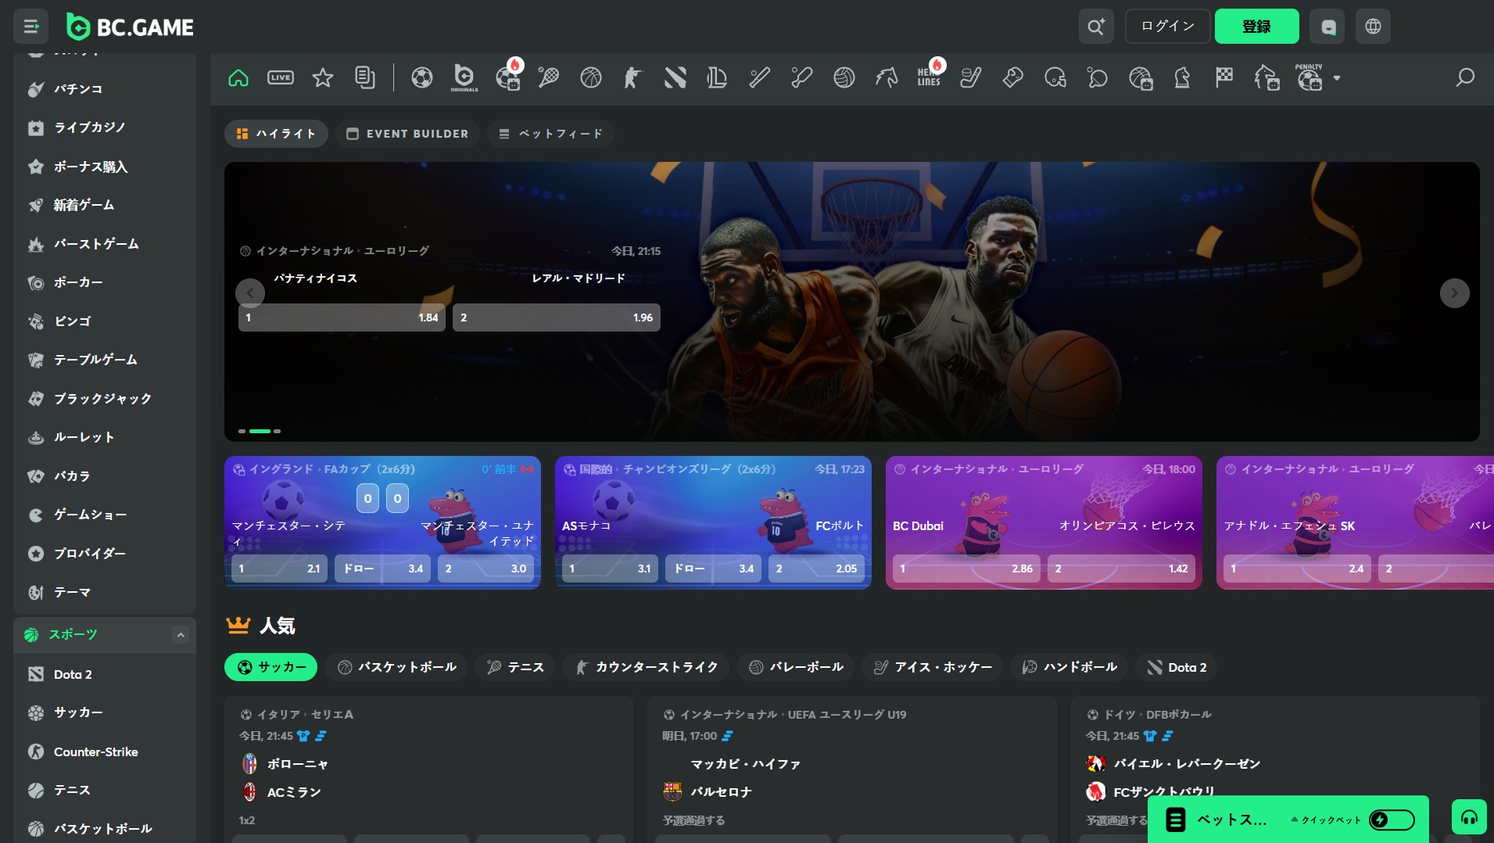This screenshot has width=1494, height=843.
Task: Select カウンターストライク popular filter tab
Action: pyautogui.click(x=646, y=667)
